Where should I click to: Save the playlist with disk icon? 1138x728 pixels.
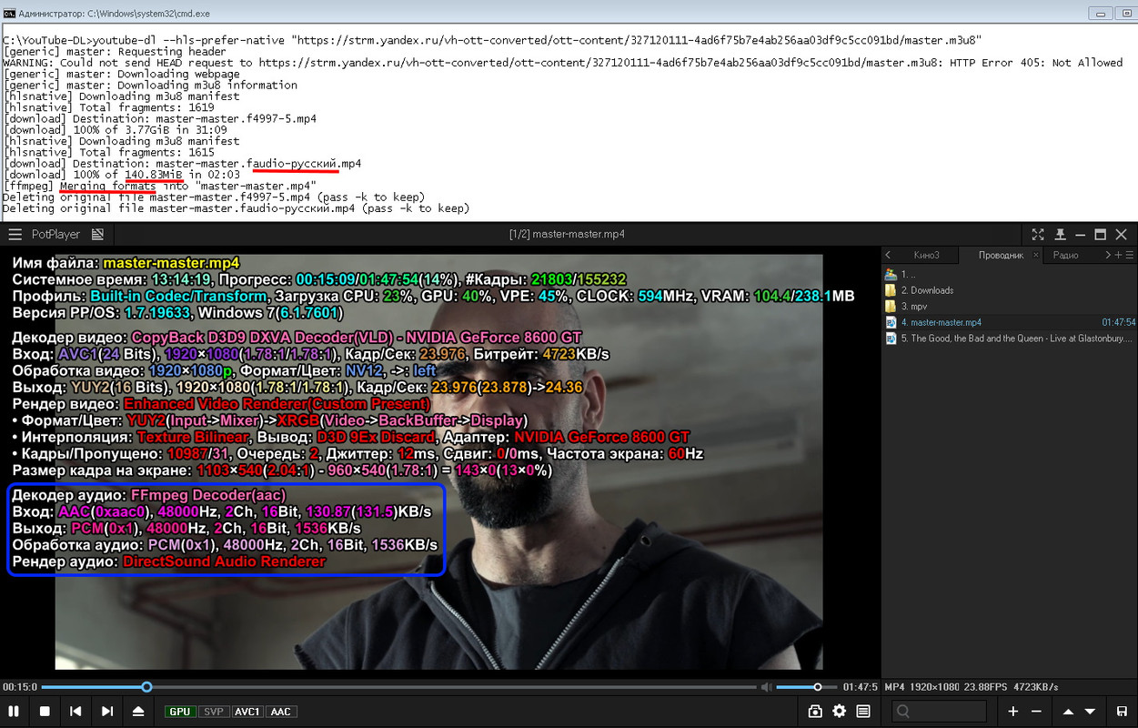tap(1122, 711)
